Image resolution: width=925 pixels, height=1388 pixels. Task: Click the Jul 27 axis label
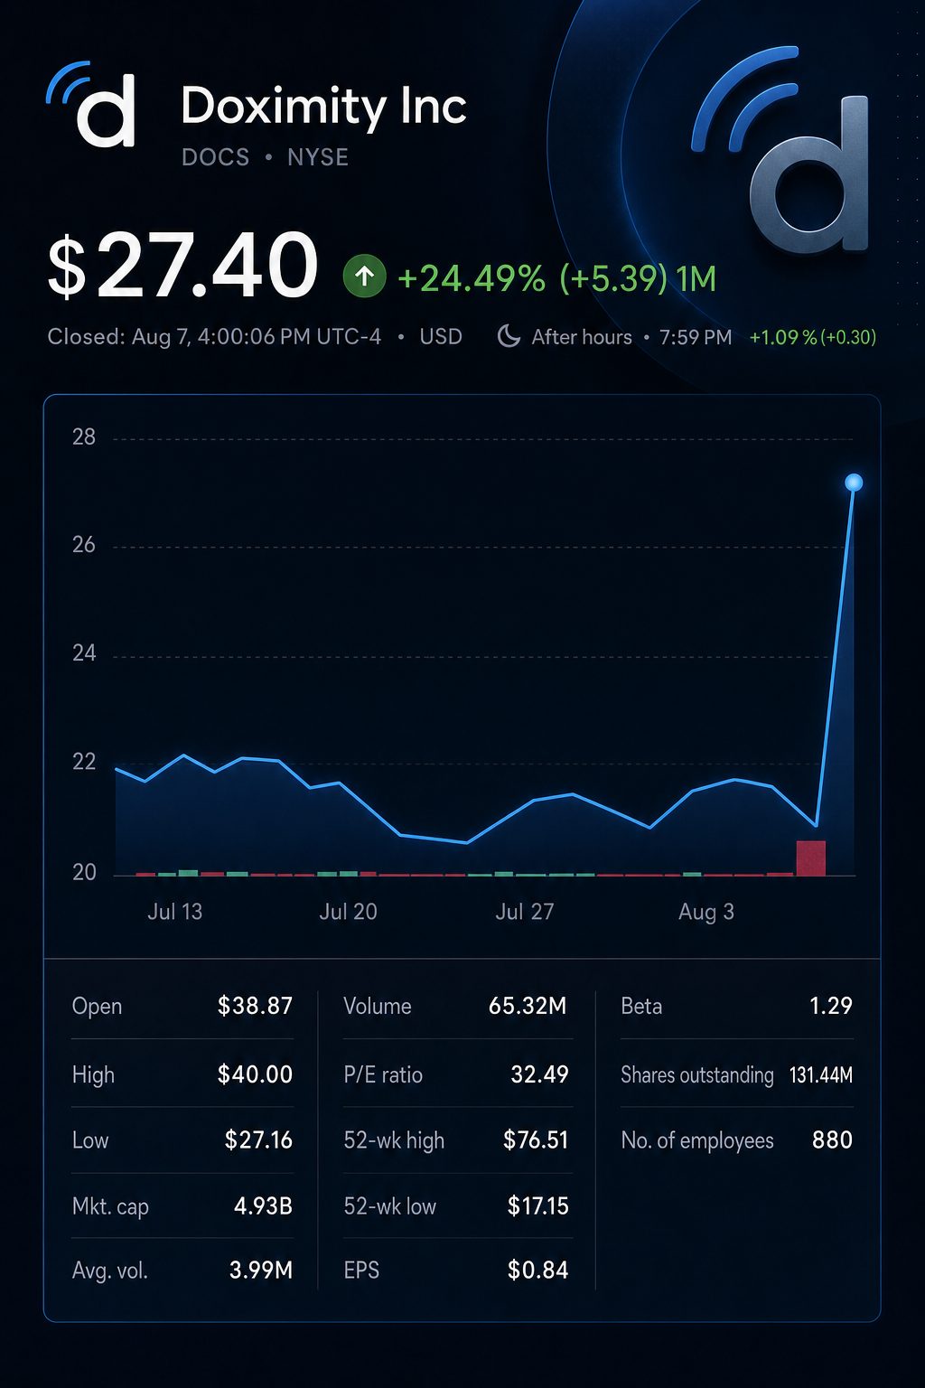point(524,912)
